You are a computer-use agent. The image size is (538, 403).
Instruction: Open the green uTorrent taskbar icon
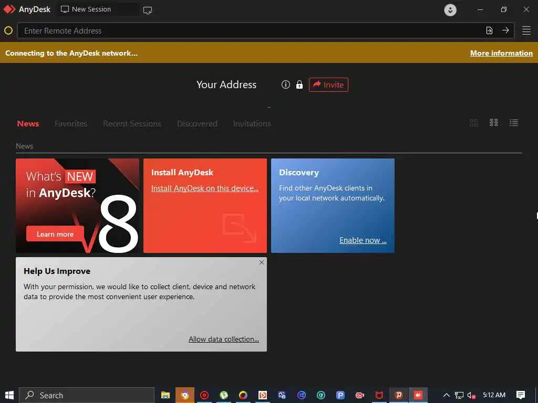coord(224,395)
